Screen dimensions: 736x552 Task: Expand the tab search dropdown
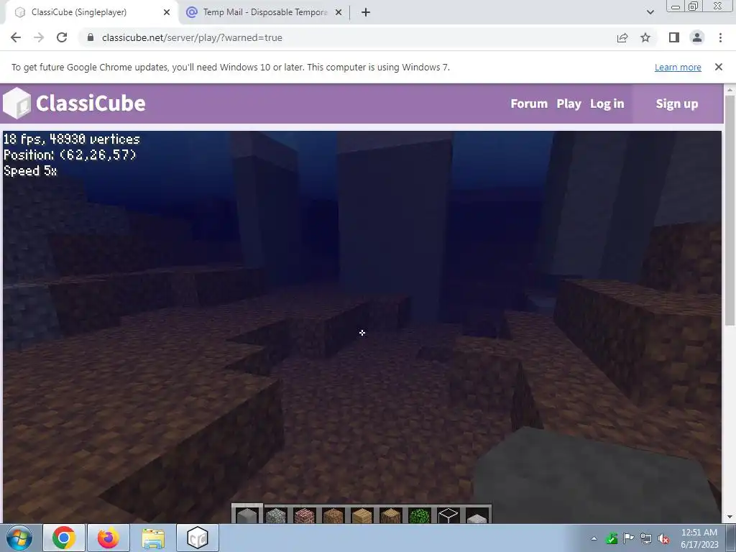(x=650, y=12)
